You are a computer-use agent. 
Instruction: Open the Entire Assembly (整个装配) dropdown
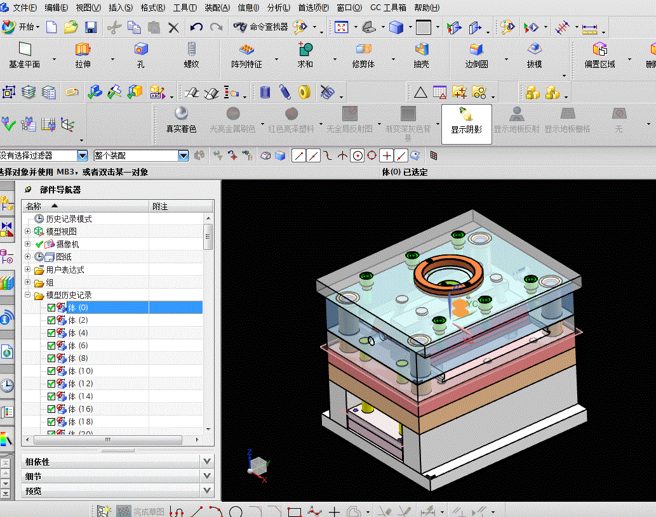tap(184, 156)
